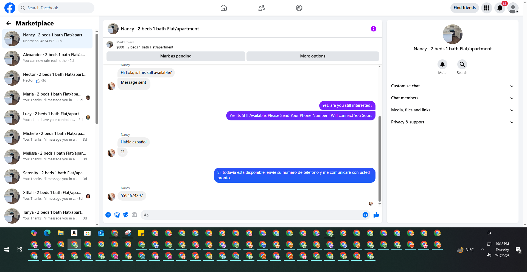Open the Michele conversation

pyautogui.click(x=47, y=137)
